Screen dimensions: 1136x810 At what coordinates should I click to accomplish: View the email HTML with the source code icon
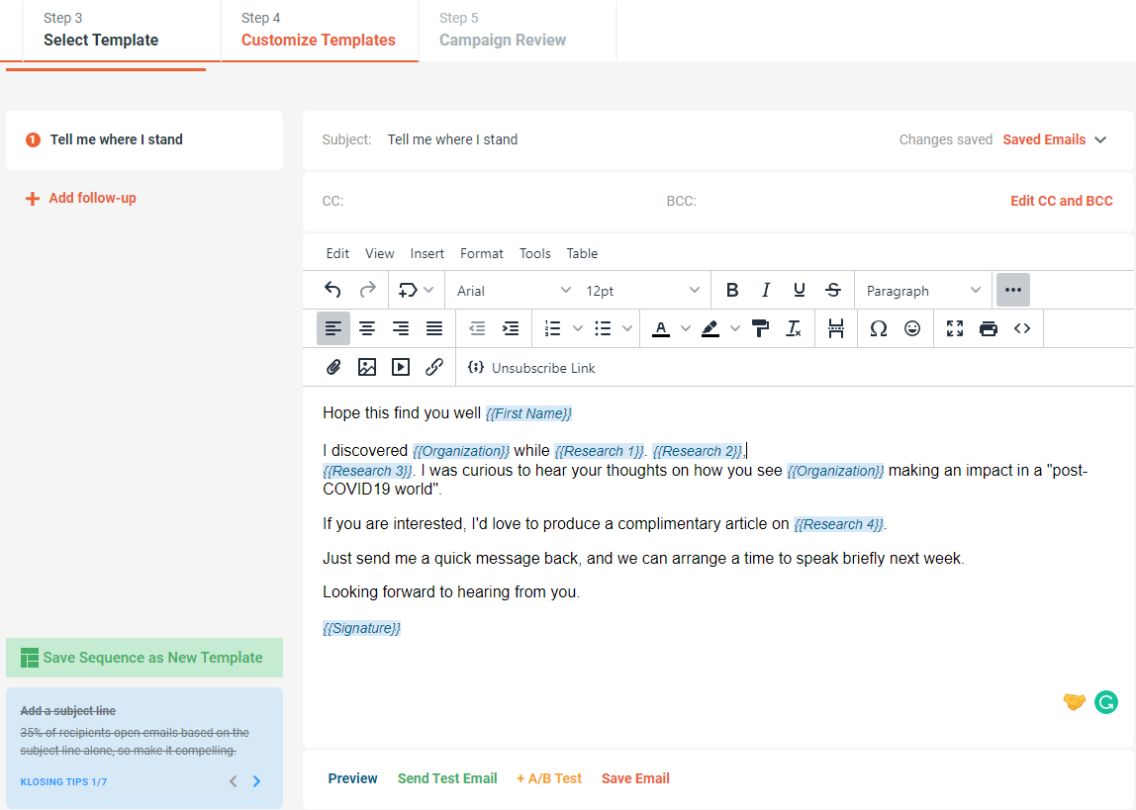(x=1020, y=327)
